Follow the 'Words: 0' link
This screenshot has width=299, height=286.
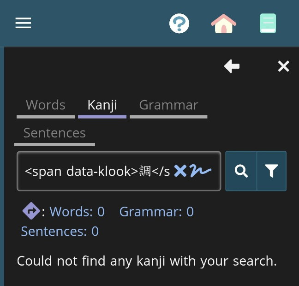tap(77, 212)
